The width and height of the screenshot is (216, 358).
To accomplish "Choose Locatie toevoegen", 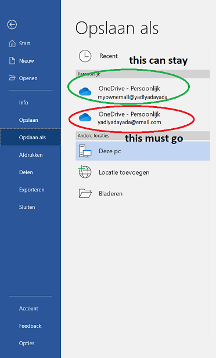I will tap(143, 172).
